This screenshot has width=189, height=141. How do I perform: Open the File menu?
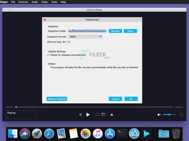click(x=13, y=2)
